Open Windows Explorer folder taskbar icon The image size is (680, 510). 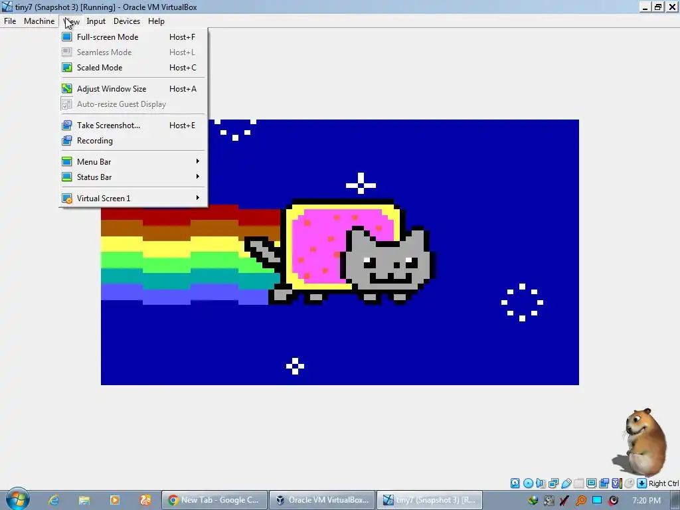click(x=84, y=500)
